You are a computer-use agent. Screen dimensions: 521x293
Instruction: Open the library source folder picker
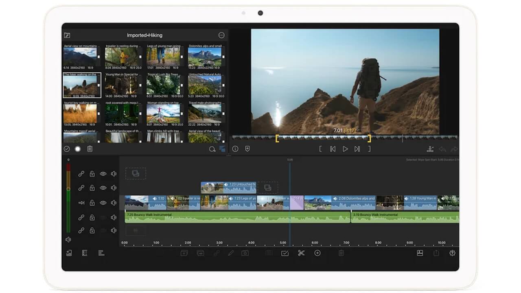point(67,35)
